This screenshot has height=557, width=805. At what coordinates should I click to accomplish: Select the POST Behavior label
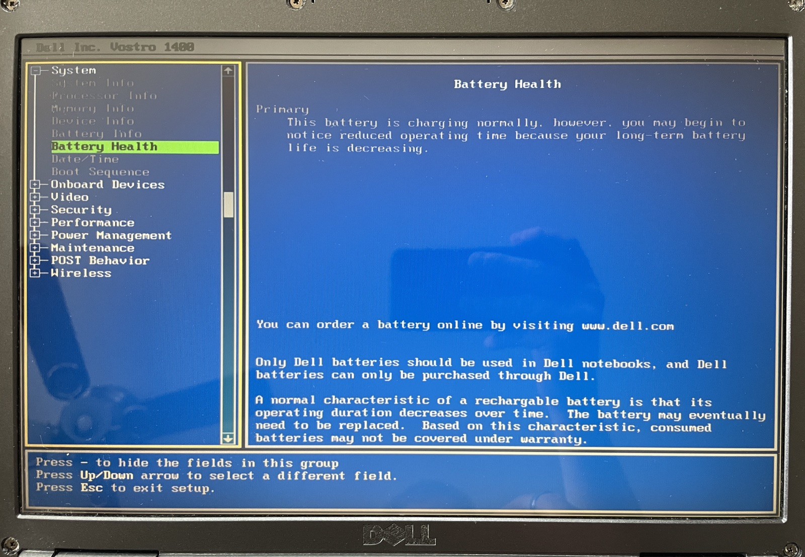(100, 260)
